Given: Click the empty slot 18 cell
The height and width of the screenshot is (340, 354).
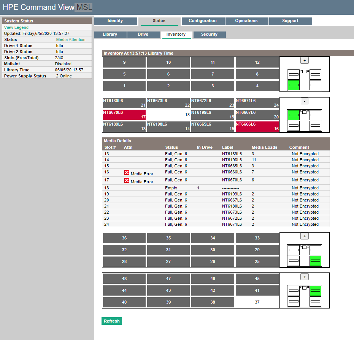Looking at the screenshot, I should tap(168, 115).
